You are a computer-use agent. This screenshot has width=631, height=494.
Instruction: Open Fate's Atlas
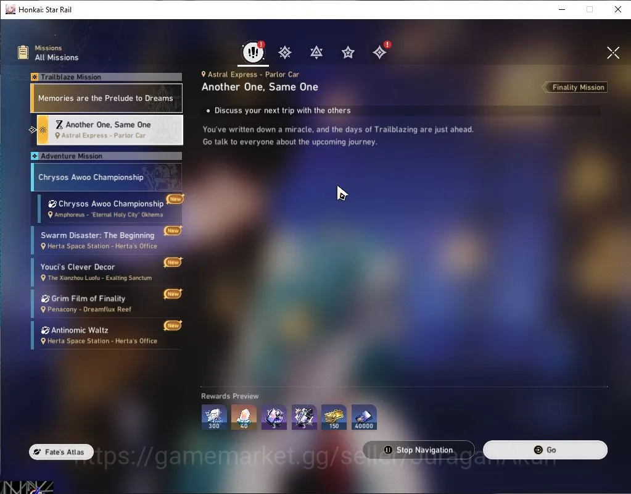click(61, 452)
